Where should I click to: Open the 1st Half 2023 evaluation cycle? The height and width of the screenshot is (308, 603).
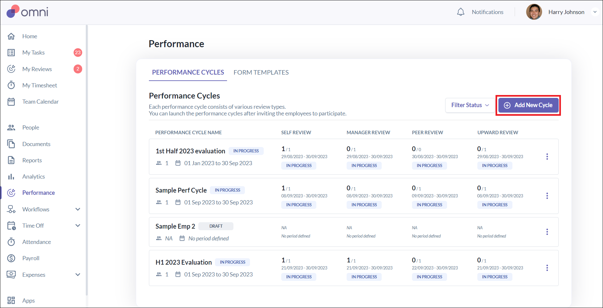click(x=190, y=151)
